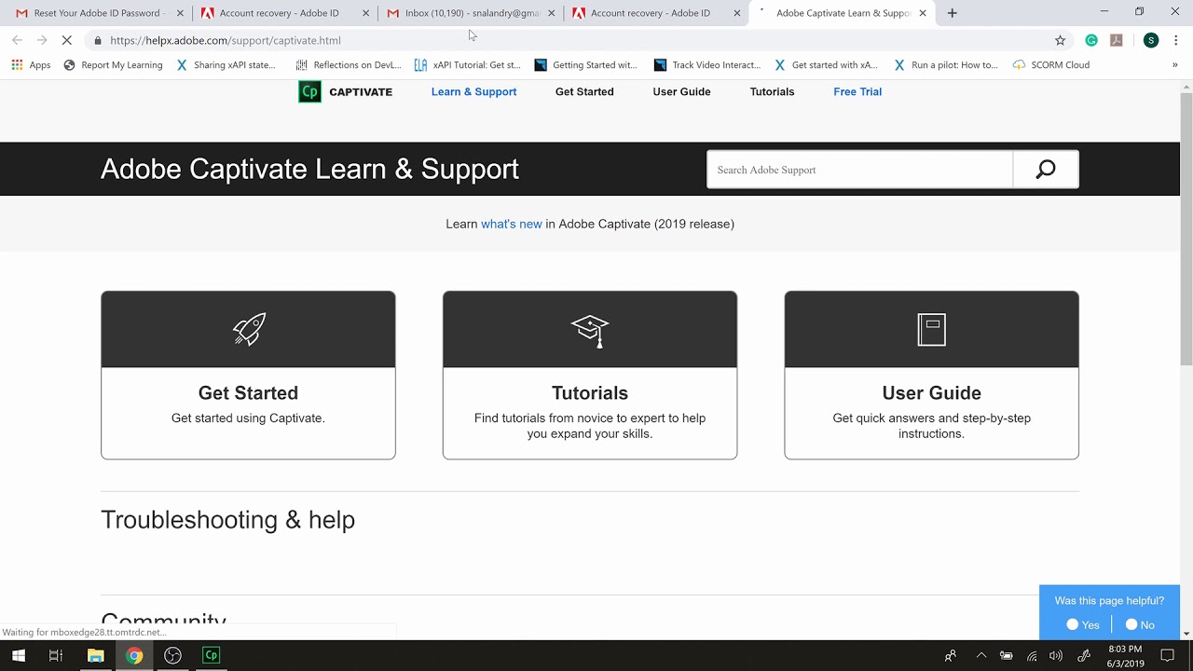Open the OBS Studio taskbar icon
The width and height of the screenshot is (1193, 671).
[172, 655]
